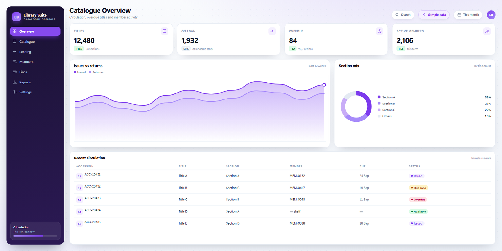
Task: Click the Circulation progress bar
Action: coord(35,236)
